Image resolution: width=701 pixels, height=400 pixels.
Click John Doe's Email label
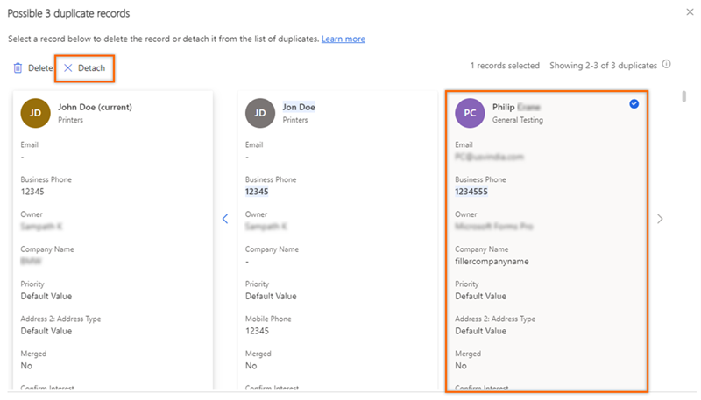30,144
